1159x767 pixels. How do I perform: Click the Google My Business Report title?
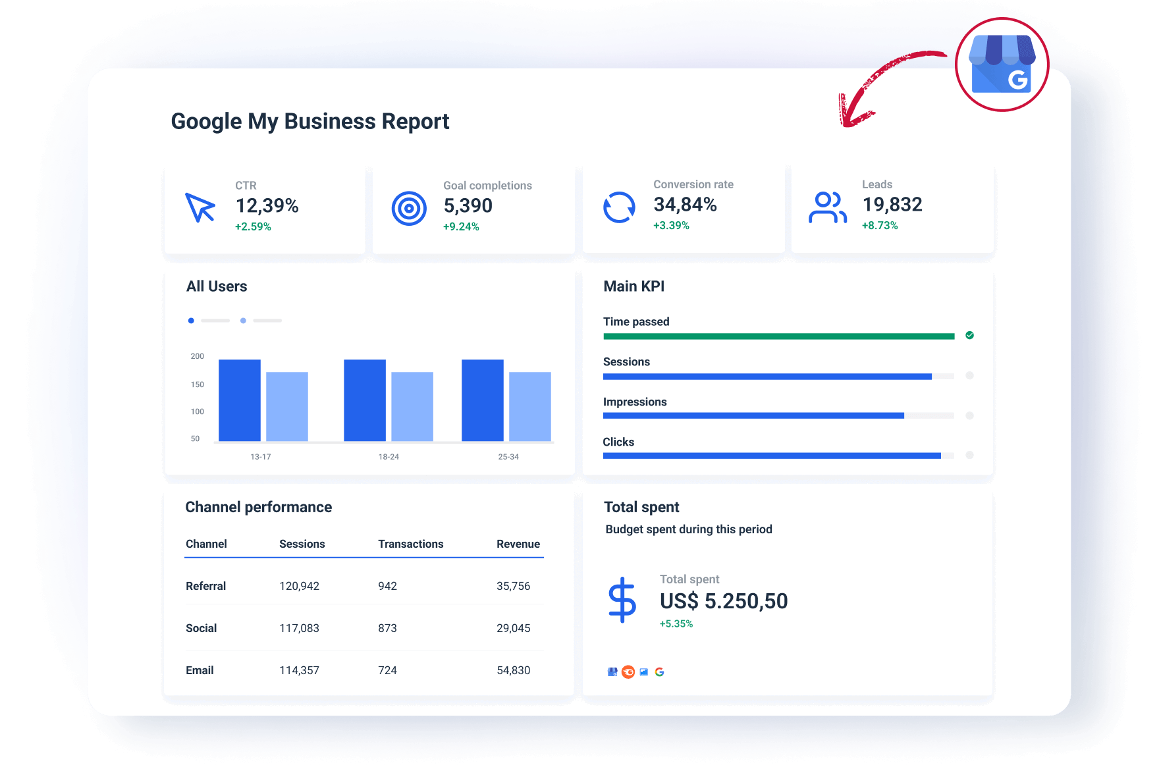[x=310, y=121]
